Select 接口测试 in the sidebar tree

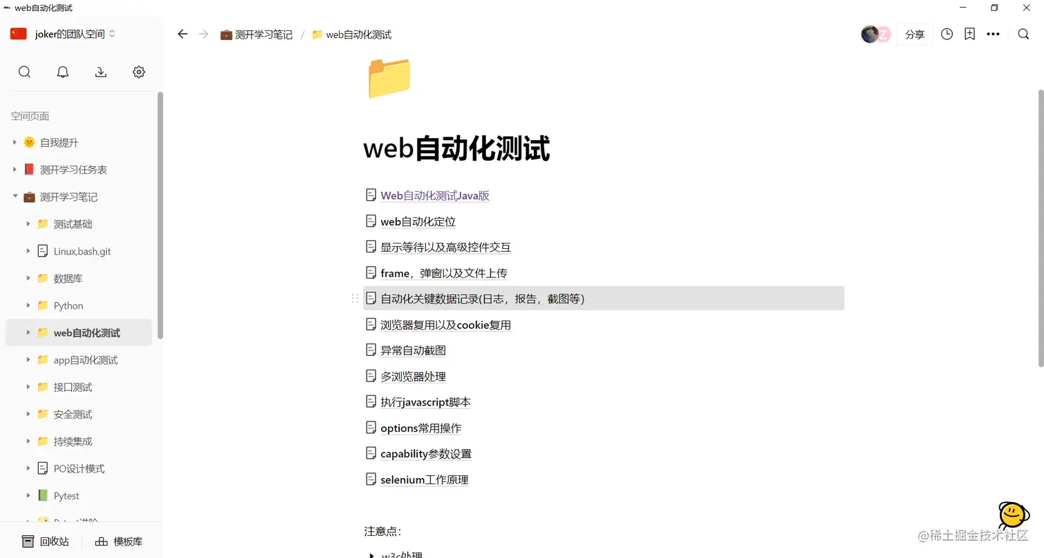click(x=72, y=387)
